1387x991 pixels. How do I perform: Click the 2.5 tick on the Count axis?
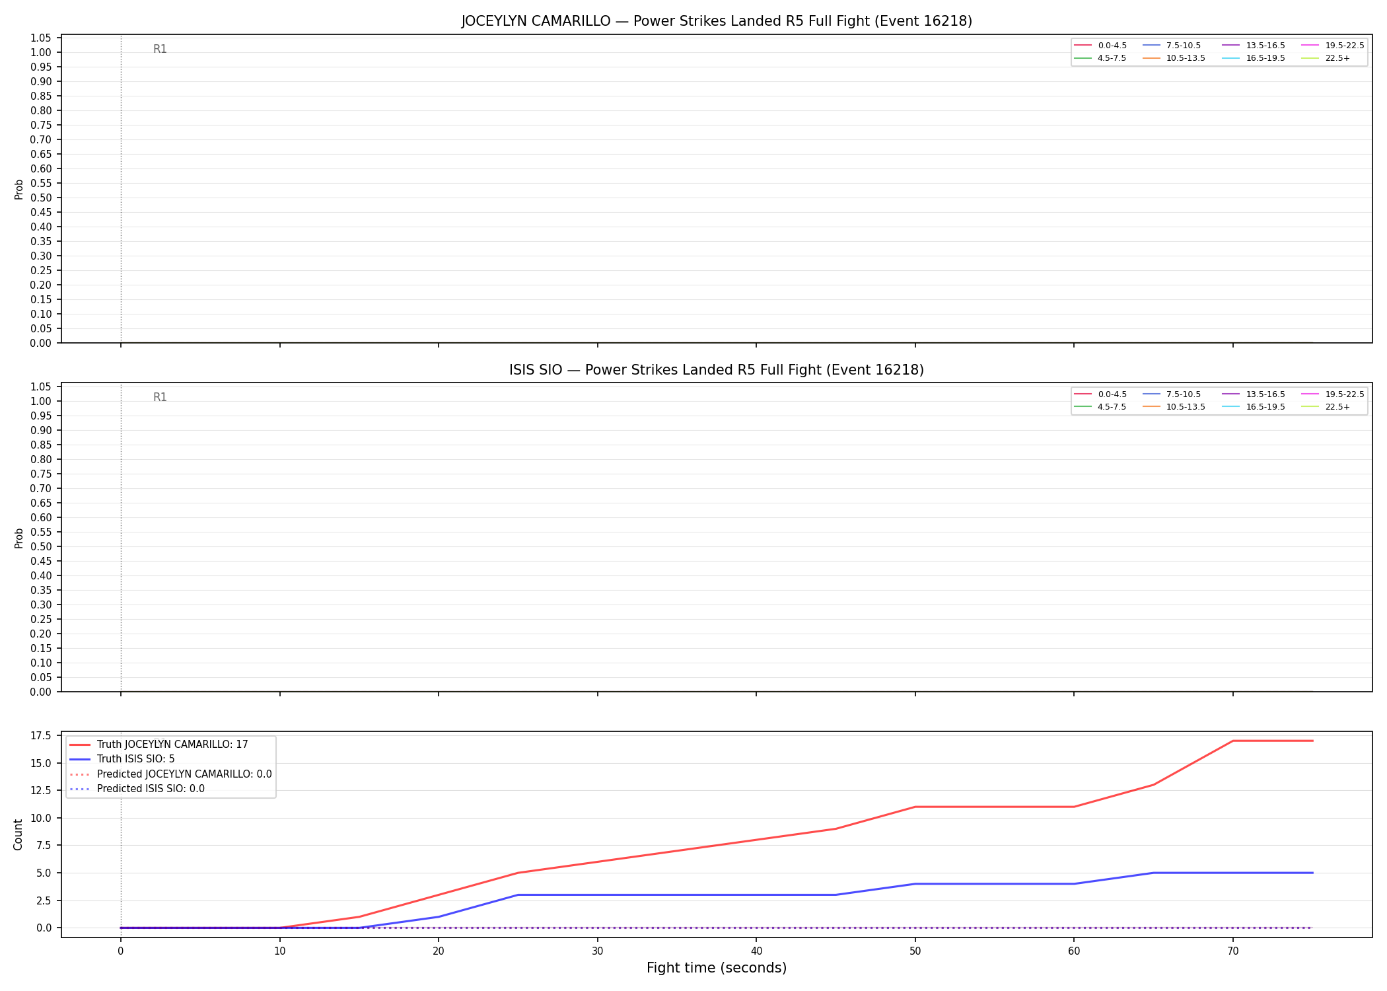(44, 900)
